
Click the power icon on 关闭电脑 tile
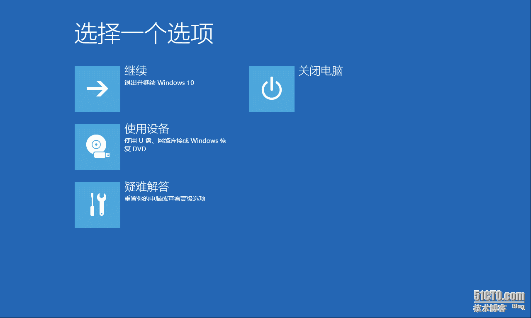click(271, 89)
